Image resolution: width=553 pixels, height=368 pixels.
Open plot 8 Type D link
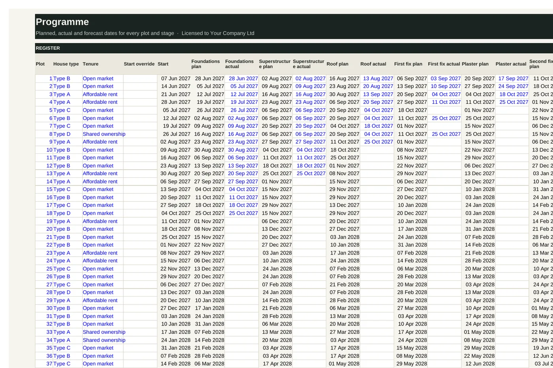(62, 134)
